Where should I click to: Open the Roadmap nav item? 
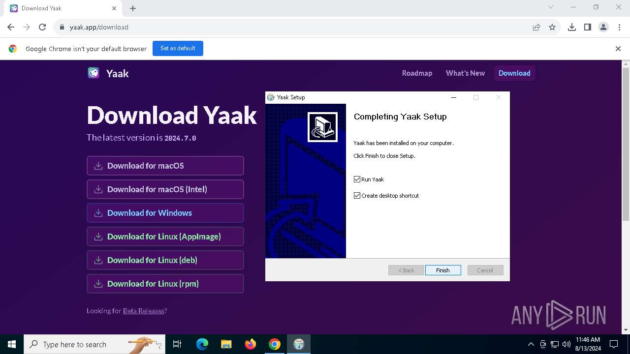tap(417, 73)
